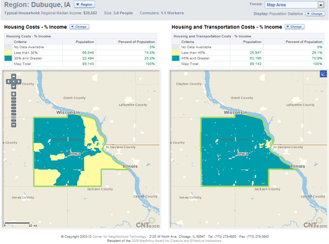Select population value 25,947

255,53
